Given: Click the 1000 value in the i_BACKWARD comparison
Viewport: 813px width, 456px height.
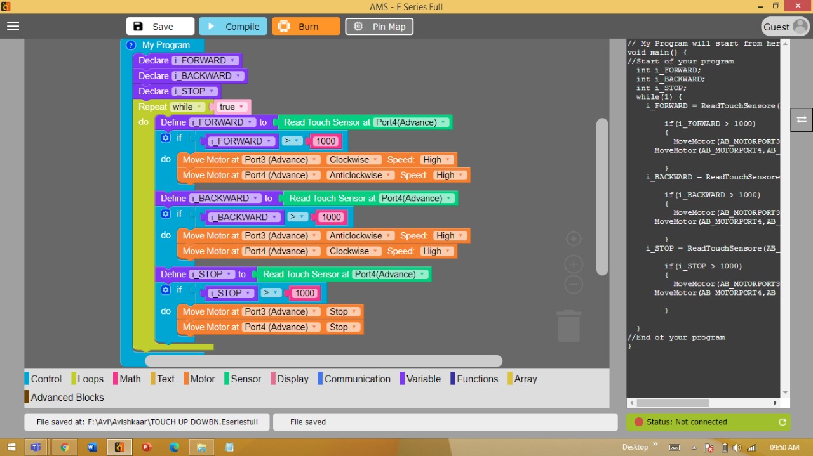Looking at the screenshot, I should click(331, 217).
